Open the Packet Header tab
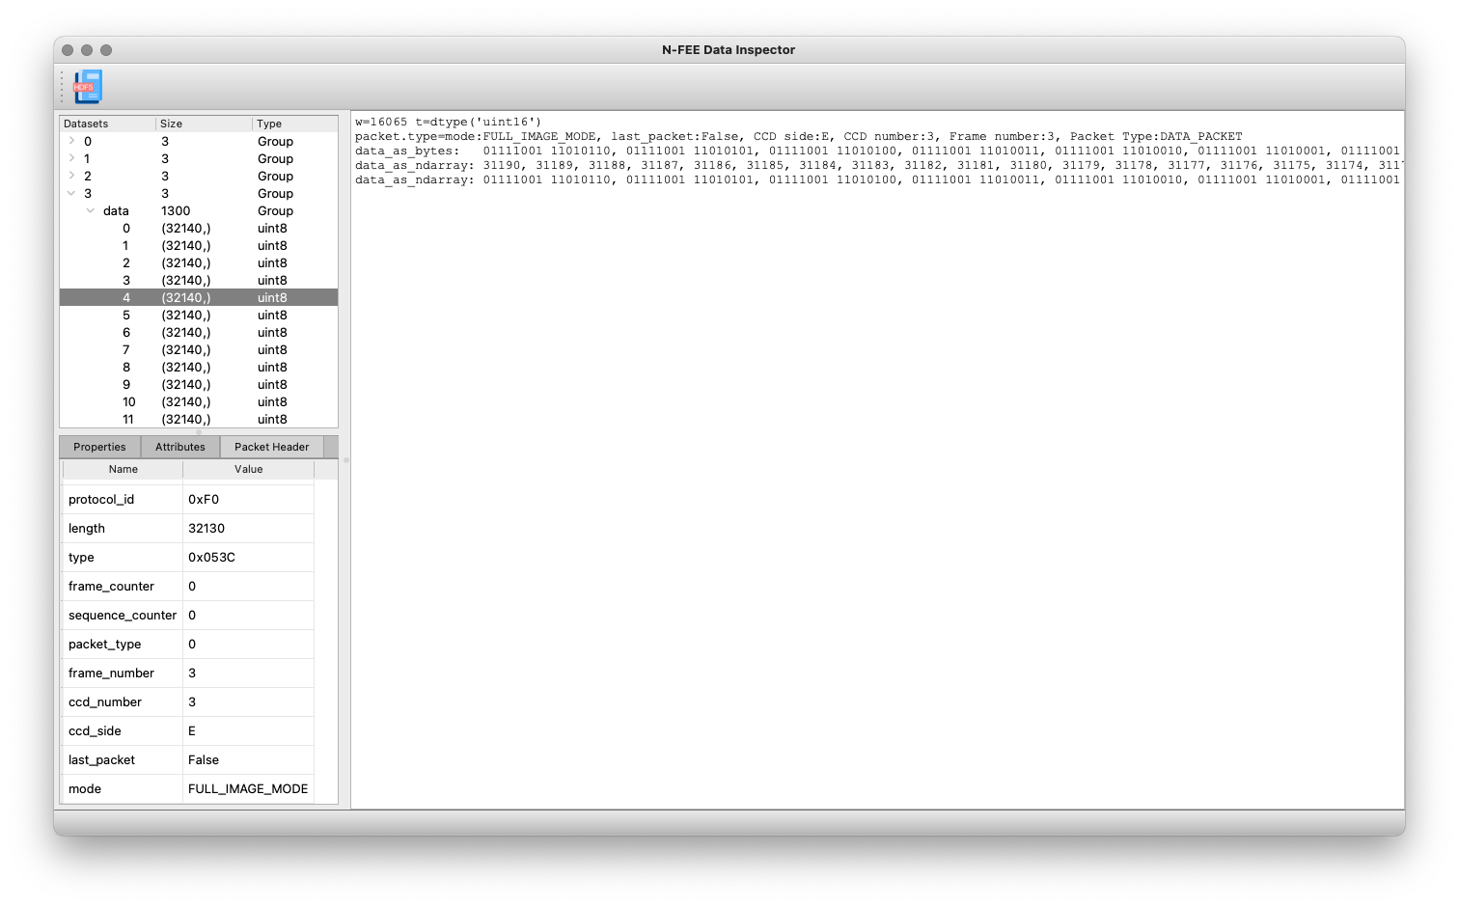The width and height of the screenshot is (1459, 907). (272, 447)
